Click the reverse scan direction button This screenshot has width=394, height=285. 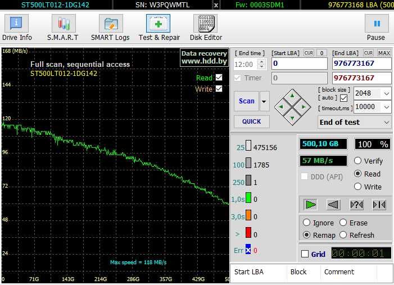333,204
